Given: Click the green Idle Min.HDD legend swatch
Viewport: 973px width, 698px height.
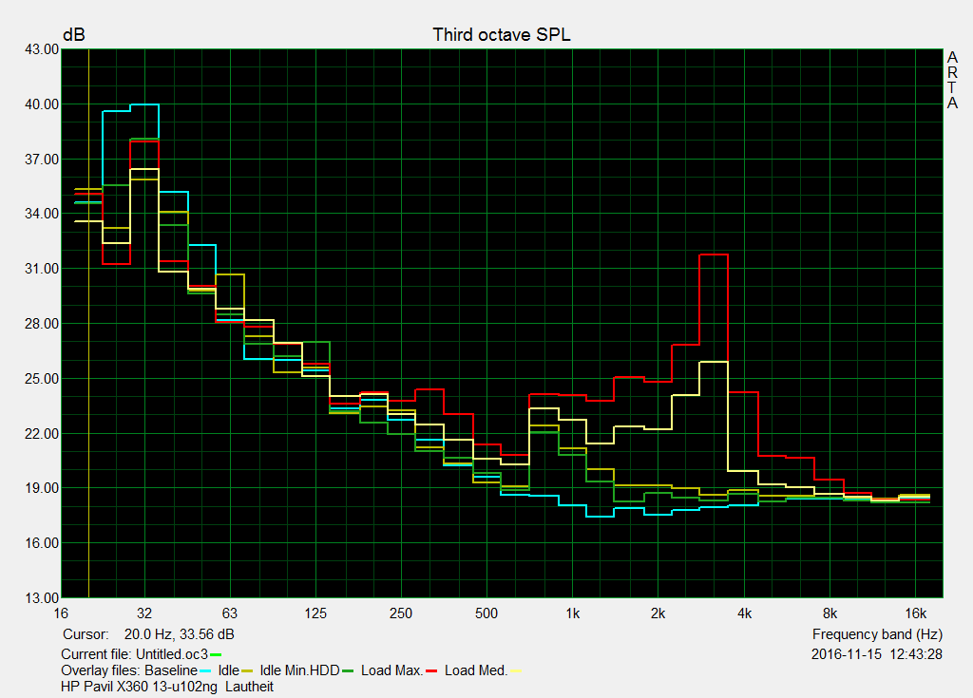Looking at the screenshot, I should coord(348,671).
